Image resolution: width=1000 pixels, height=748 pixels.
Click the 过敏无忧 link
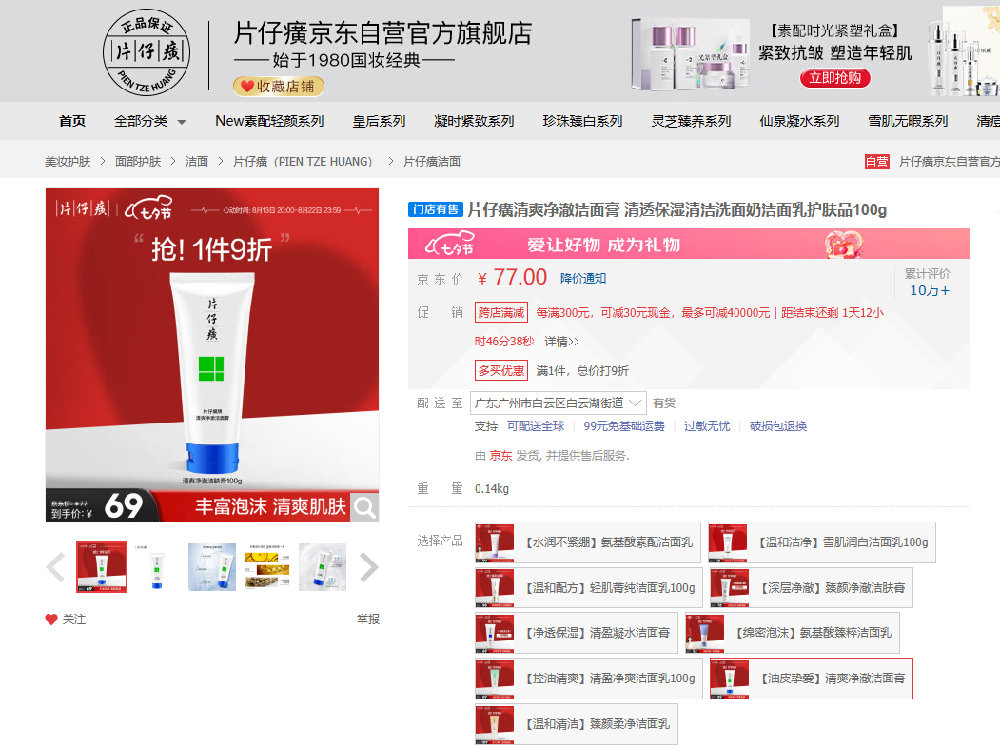pyautogui.click(x=707, y=426)
